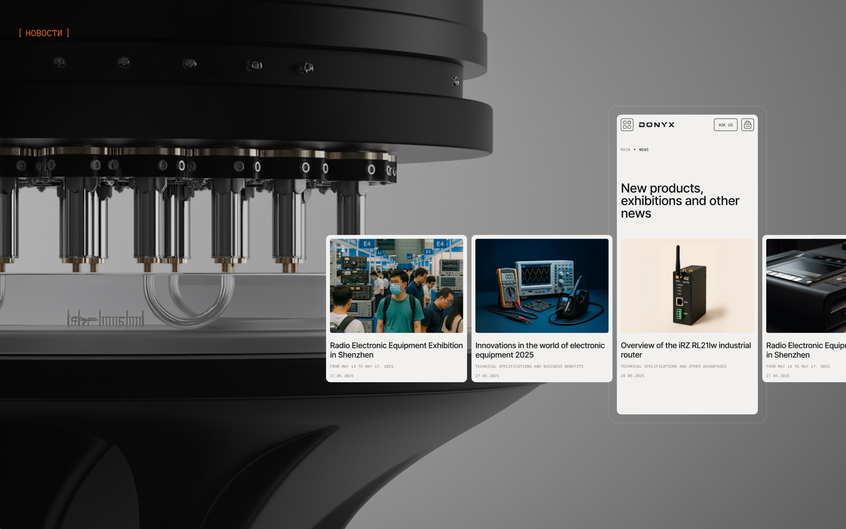This screenshot has height=529, width=846.
Task: Open the Shenzhen exhibition crowd photo
Action: (x=396, y=286)
